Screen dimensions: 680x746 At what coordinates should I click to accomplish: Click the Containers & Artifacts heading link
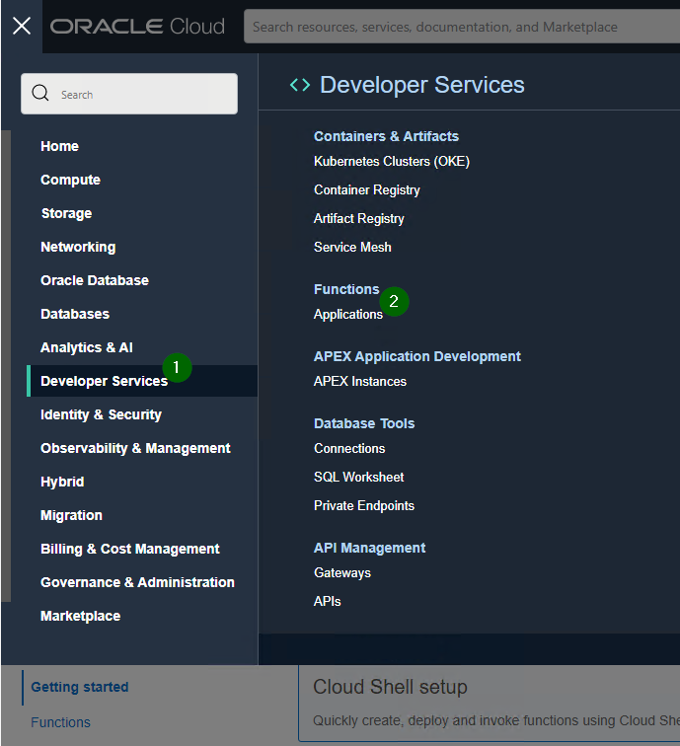pyautogui.click(x=386, y=136)
